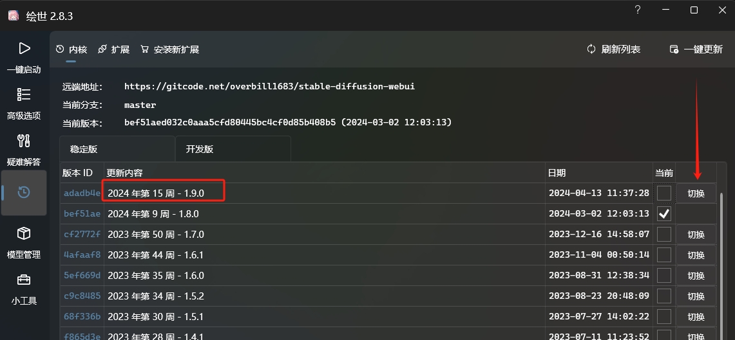Switch to the 内核 tab
Viewport: 735px width, 340px height.
pos(72,49)
